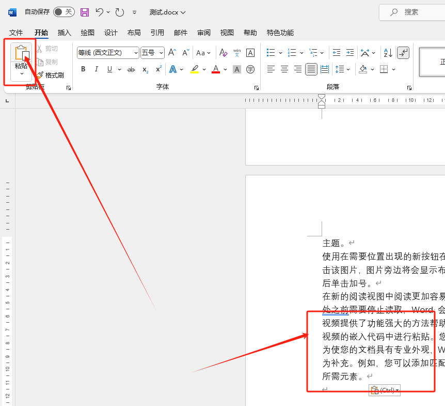Click the sort A-Z icon
The image size is (445, 406).
(x=387, y=53)
